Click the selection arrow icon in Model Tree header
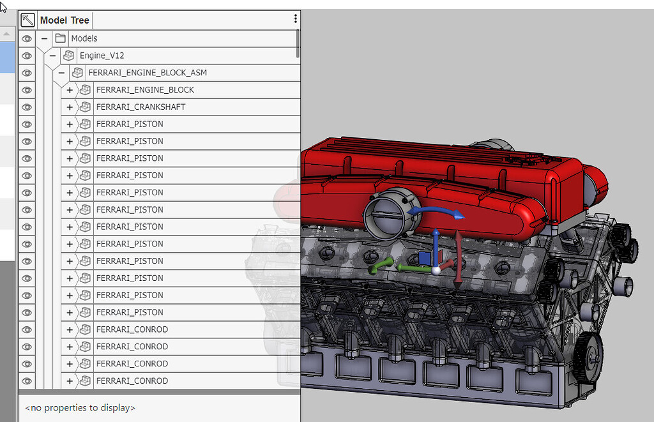Viewport: 654px width, 422px height. 27,19
